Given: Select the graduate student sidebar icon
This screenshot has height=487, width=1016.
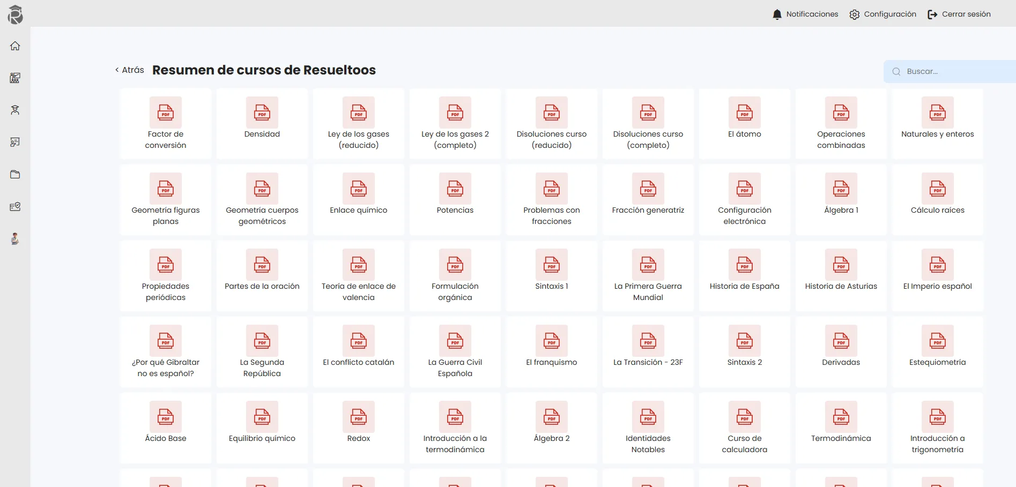Looking at the screenshot, I should pyautogui.click(x=15, y=110).
